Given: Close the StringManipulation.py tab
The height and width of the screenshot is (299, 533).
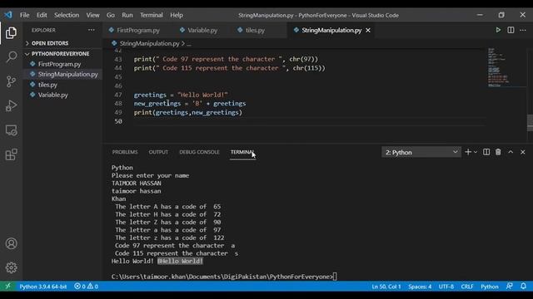Looking at the screenshot, I should point(368,30).
